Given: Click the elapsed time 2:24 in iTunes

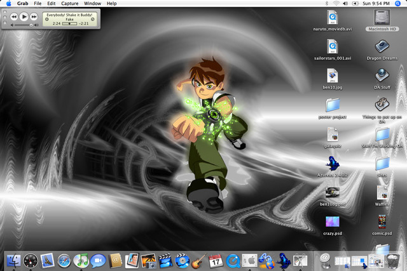Looking at the screenshot, I should 57,23.
